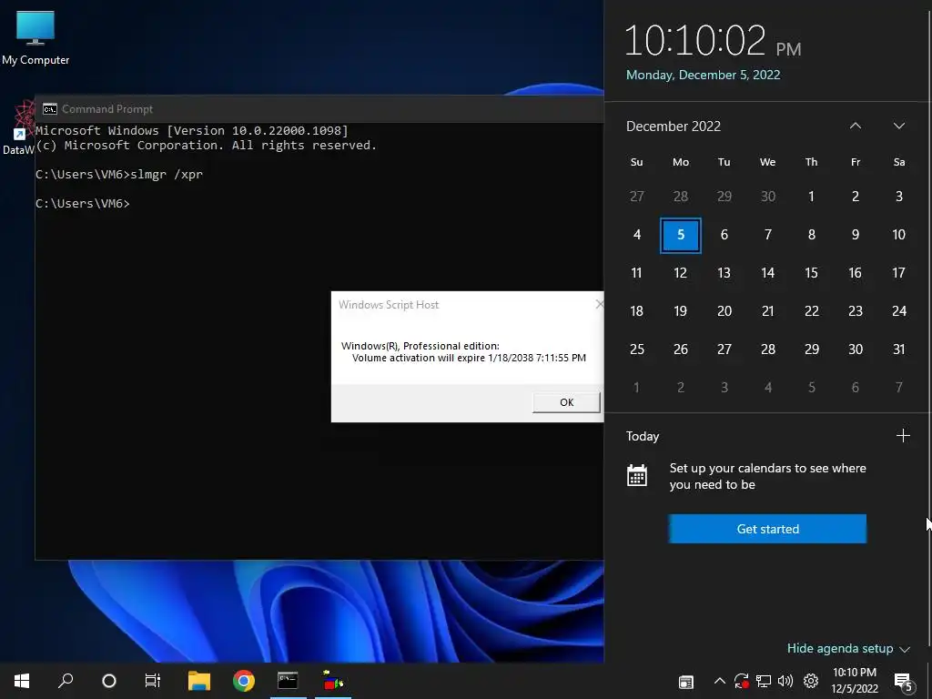Click December 2022 month header

pyautogui.click(x=674, y=126)
